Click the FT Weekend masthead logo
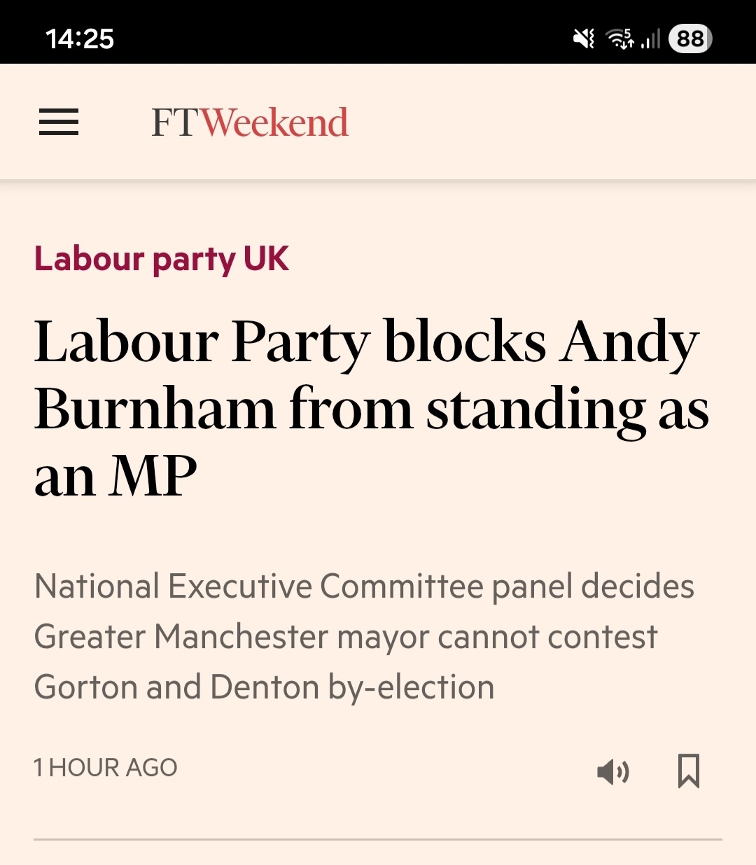Viewport: 756px width, 865px height. point(250,122)
